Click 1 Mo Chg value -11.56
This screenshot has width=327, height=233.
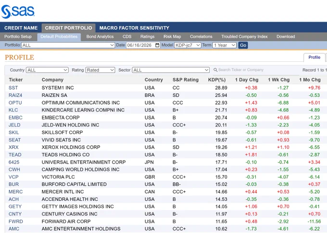(x=314, y=221)
